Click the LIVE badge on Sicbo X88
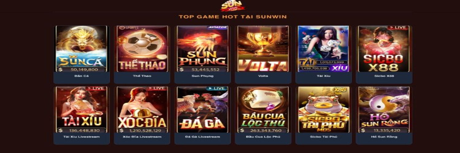The width and height of the screenshot is (460, 153). coord(398,28)
